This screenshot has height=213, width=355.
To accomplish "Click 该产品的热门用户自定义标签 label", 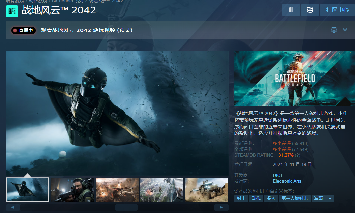I will pyautogui.click(x=264, y=191).
